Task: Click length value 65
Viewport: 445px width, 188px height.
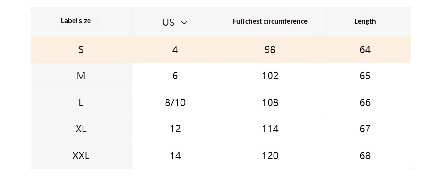Action: 365,76
